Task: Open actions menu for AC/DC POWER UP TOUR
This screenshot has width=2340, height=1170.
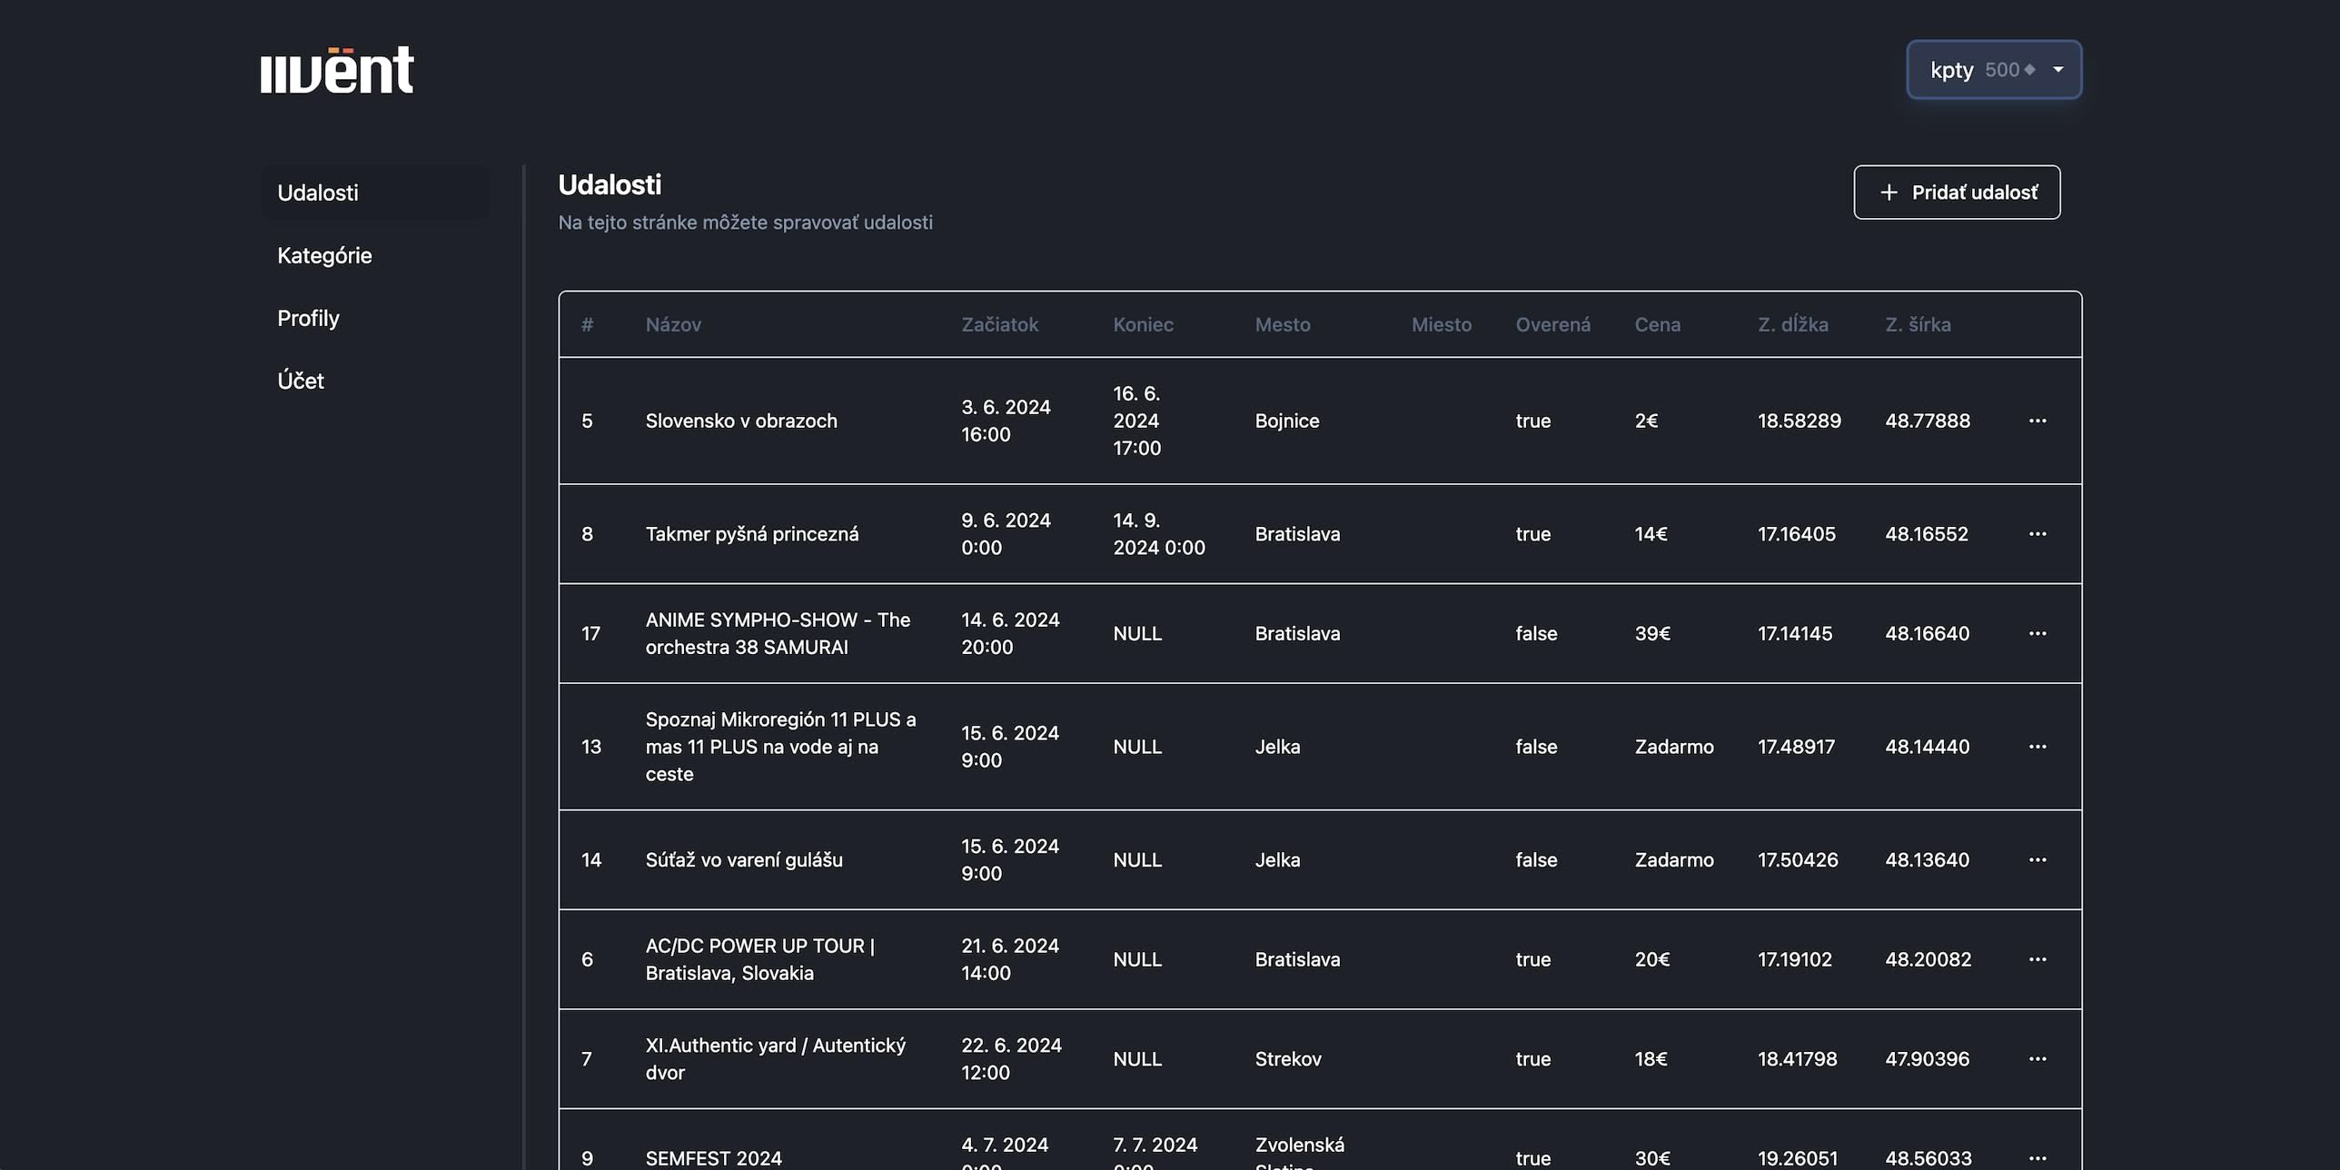Action: tap(2038, 959)
